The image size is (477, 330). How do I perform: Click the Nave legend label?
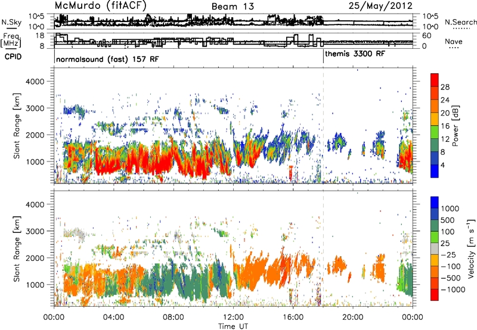click(x=454, y=41)
